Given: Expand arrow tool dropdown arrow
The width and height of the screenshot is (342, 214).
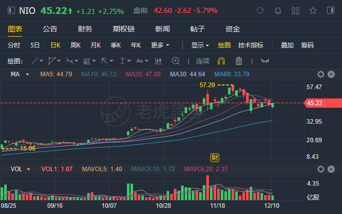Looking at the screenshot, I should (111, 61).
